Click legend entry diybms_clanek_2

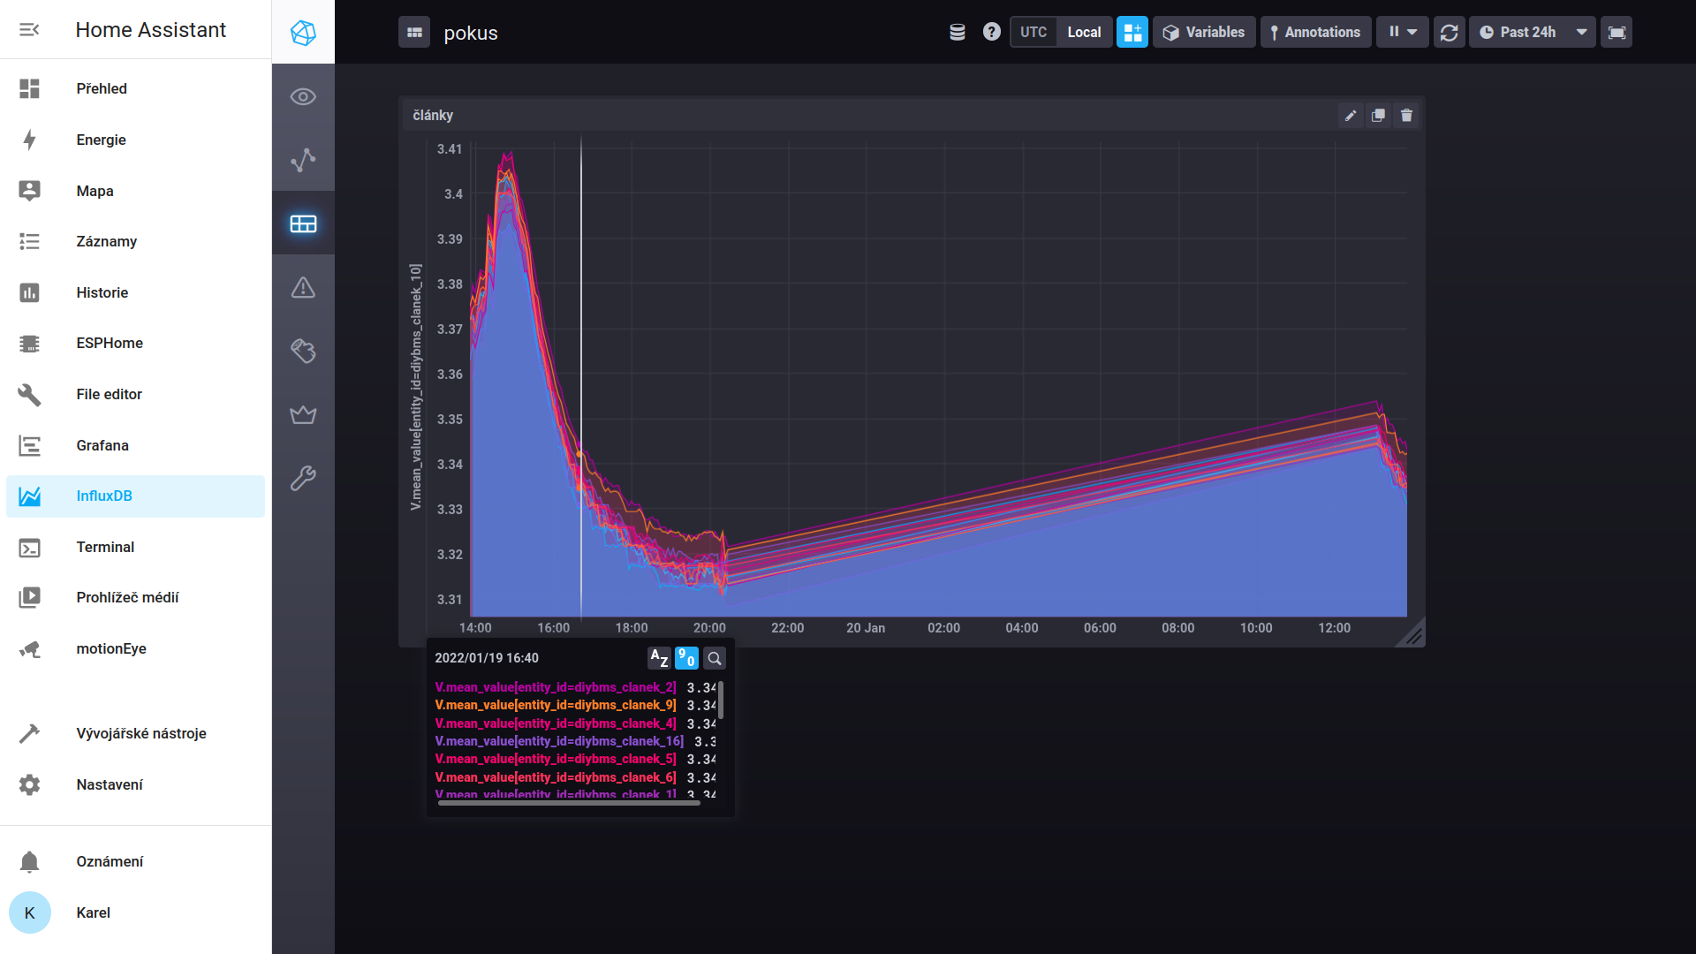tap(556, 687)
